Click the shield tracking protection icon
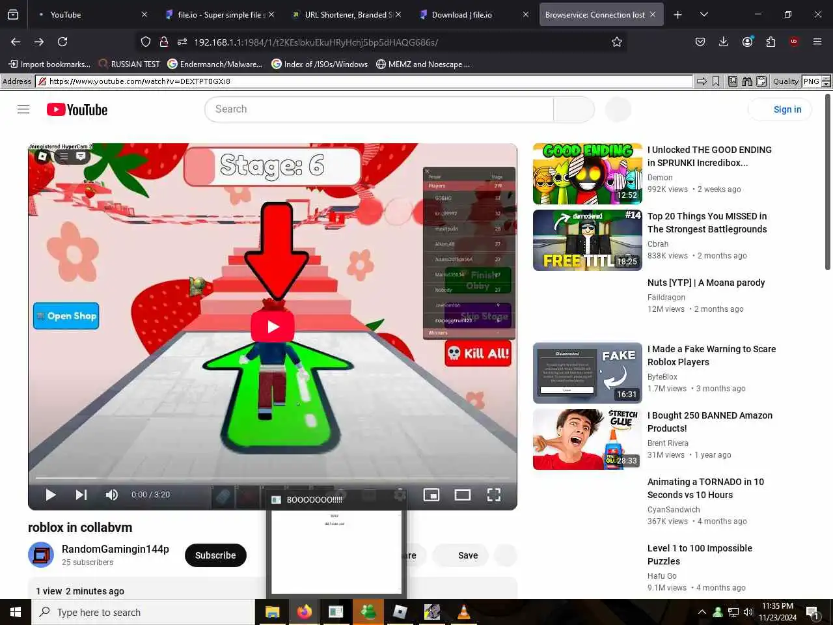This screenshot has height=625, width=833. pyautogui.click(x=146, y=42)
